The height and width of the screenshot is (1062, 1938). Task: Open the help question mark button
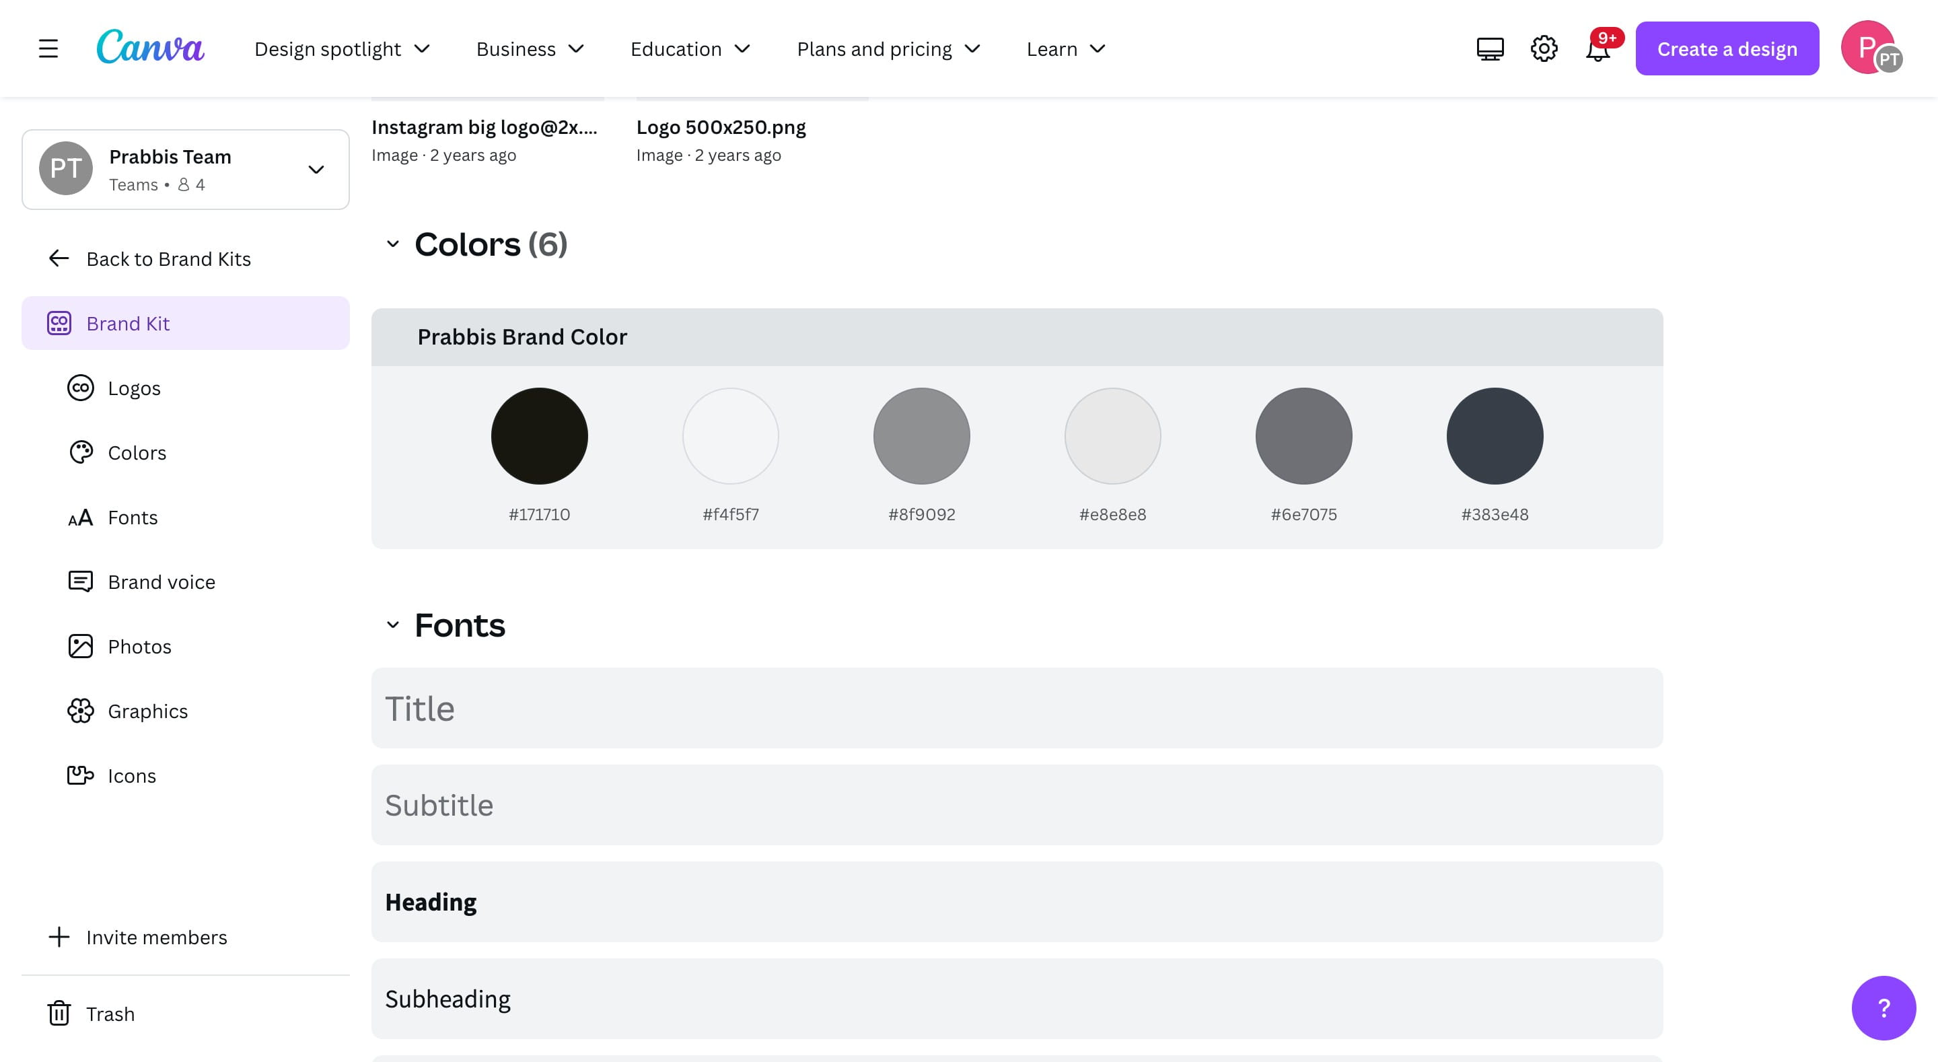[1883, 1007]
